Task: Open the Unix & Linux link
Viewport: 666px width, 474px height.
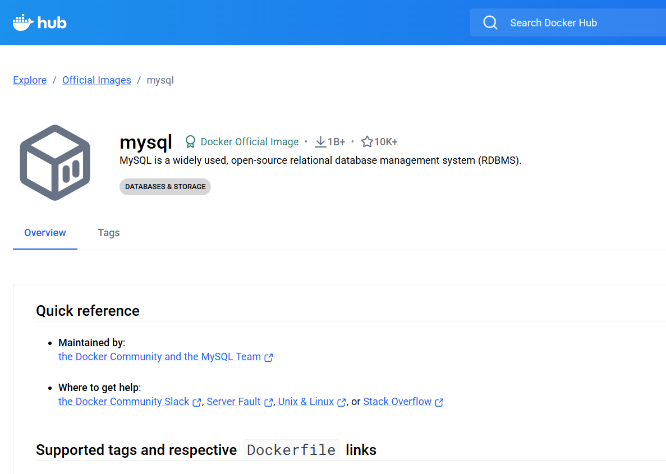Action: (x=306, y=402)
